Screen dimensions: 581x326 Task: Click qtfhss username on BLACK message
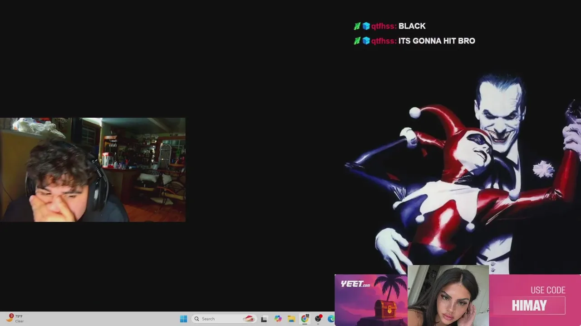(384, 26)
